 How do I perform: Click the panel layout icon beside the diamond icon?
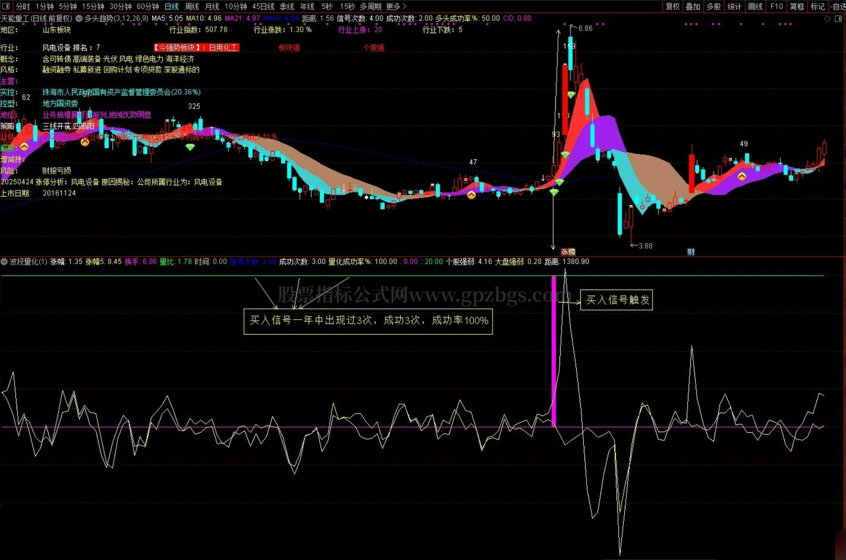coord(838,19)
